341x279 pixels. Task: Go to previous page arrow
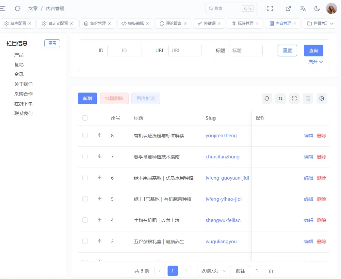point(160,271)
